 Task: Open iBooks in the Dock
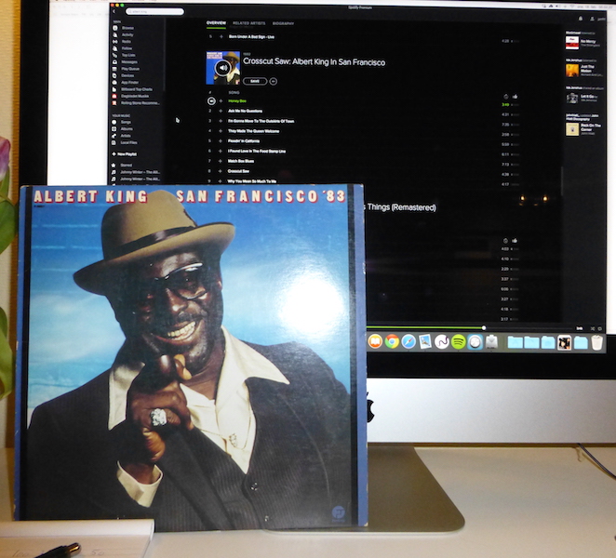375,341
